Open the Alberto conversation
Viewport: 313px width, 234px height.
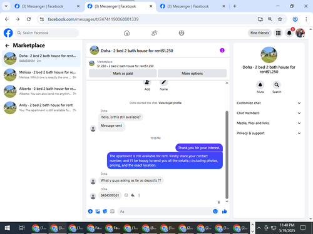coord(41,91)
